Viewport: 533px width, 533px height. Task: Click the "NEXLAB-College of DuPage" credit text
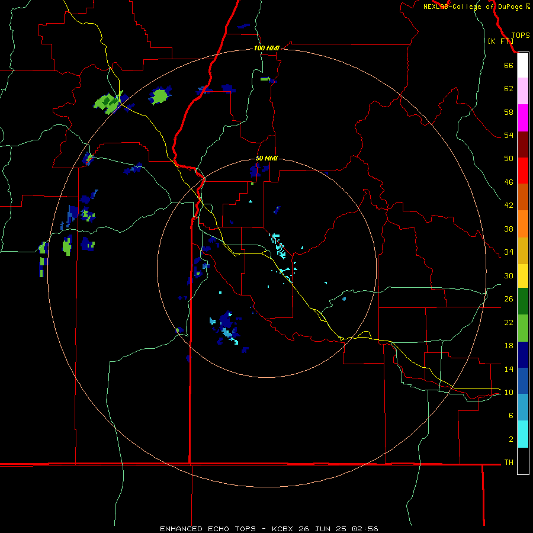pyautogui.click(x=473, y=7)
